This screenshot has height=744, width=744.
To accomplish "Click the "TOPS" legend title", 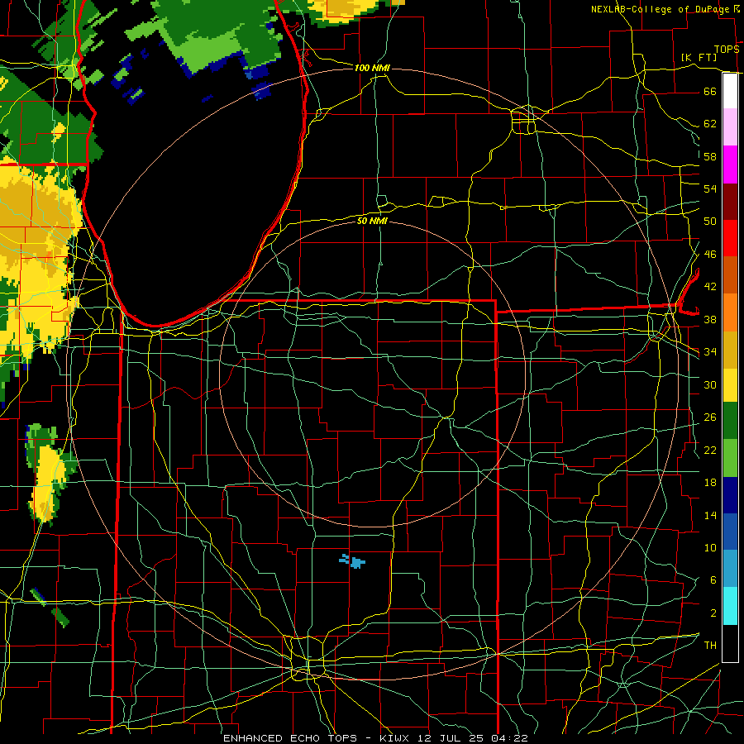I will tap(727, 50).
